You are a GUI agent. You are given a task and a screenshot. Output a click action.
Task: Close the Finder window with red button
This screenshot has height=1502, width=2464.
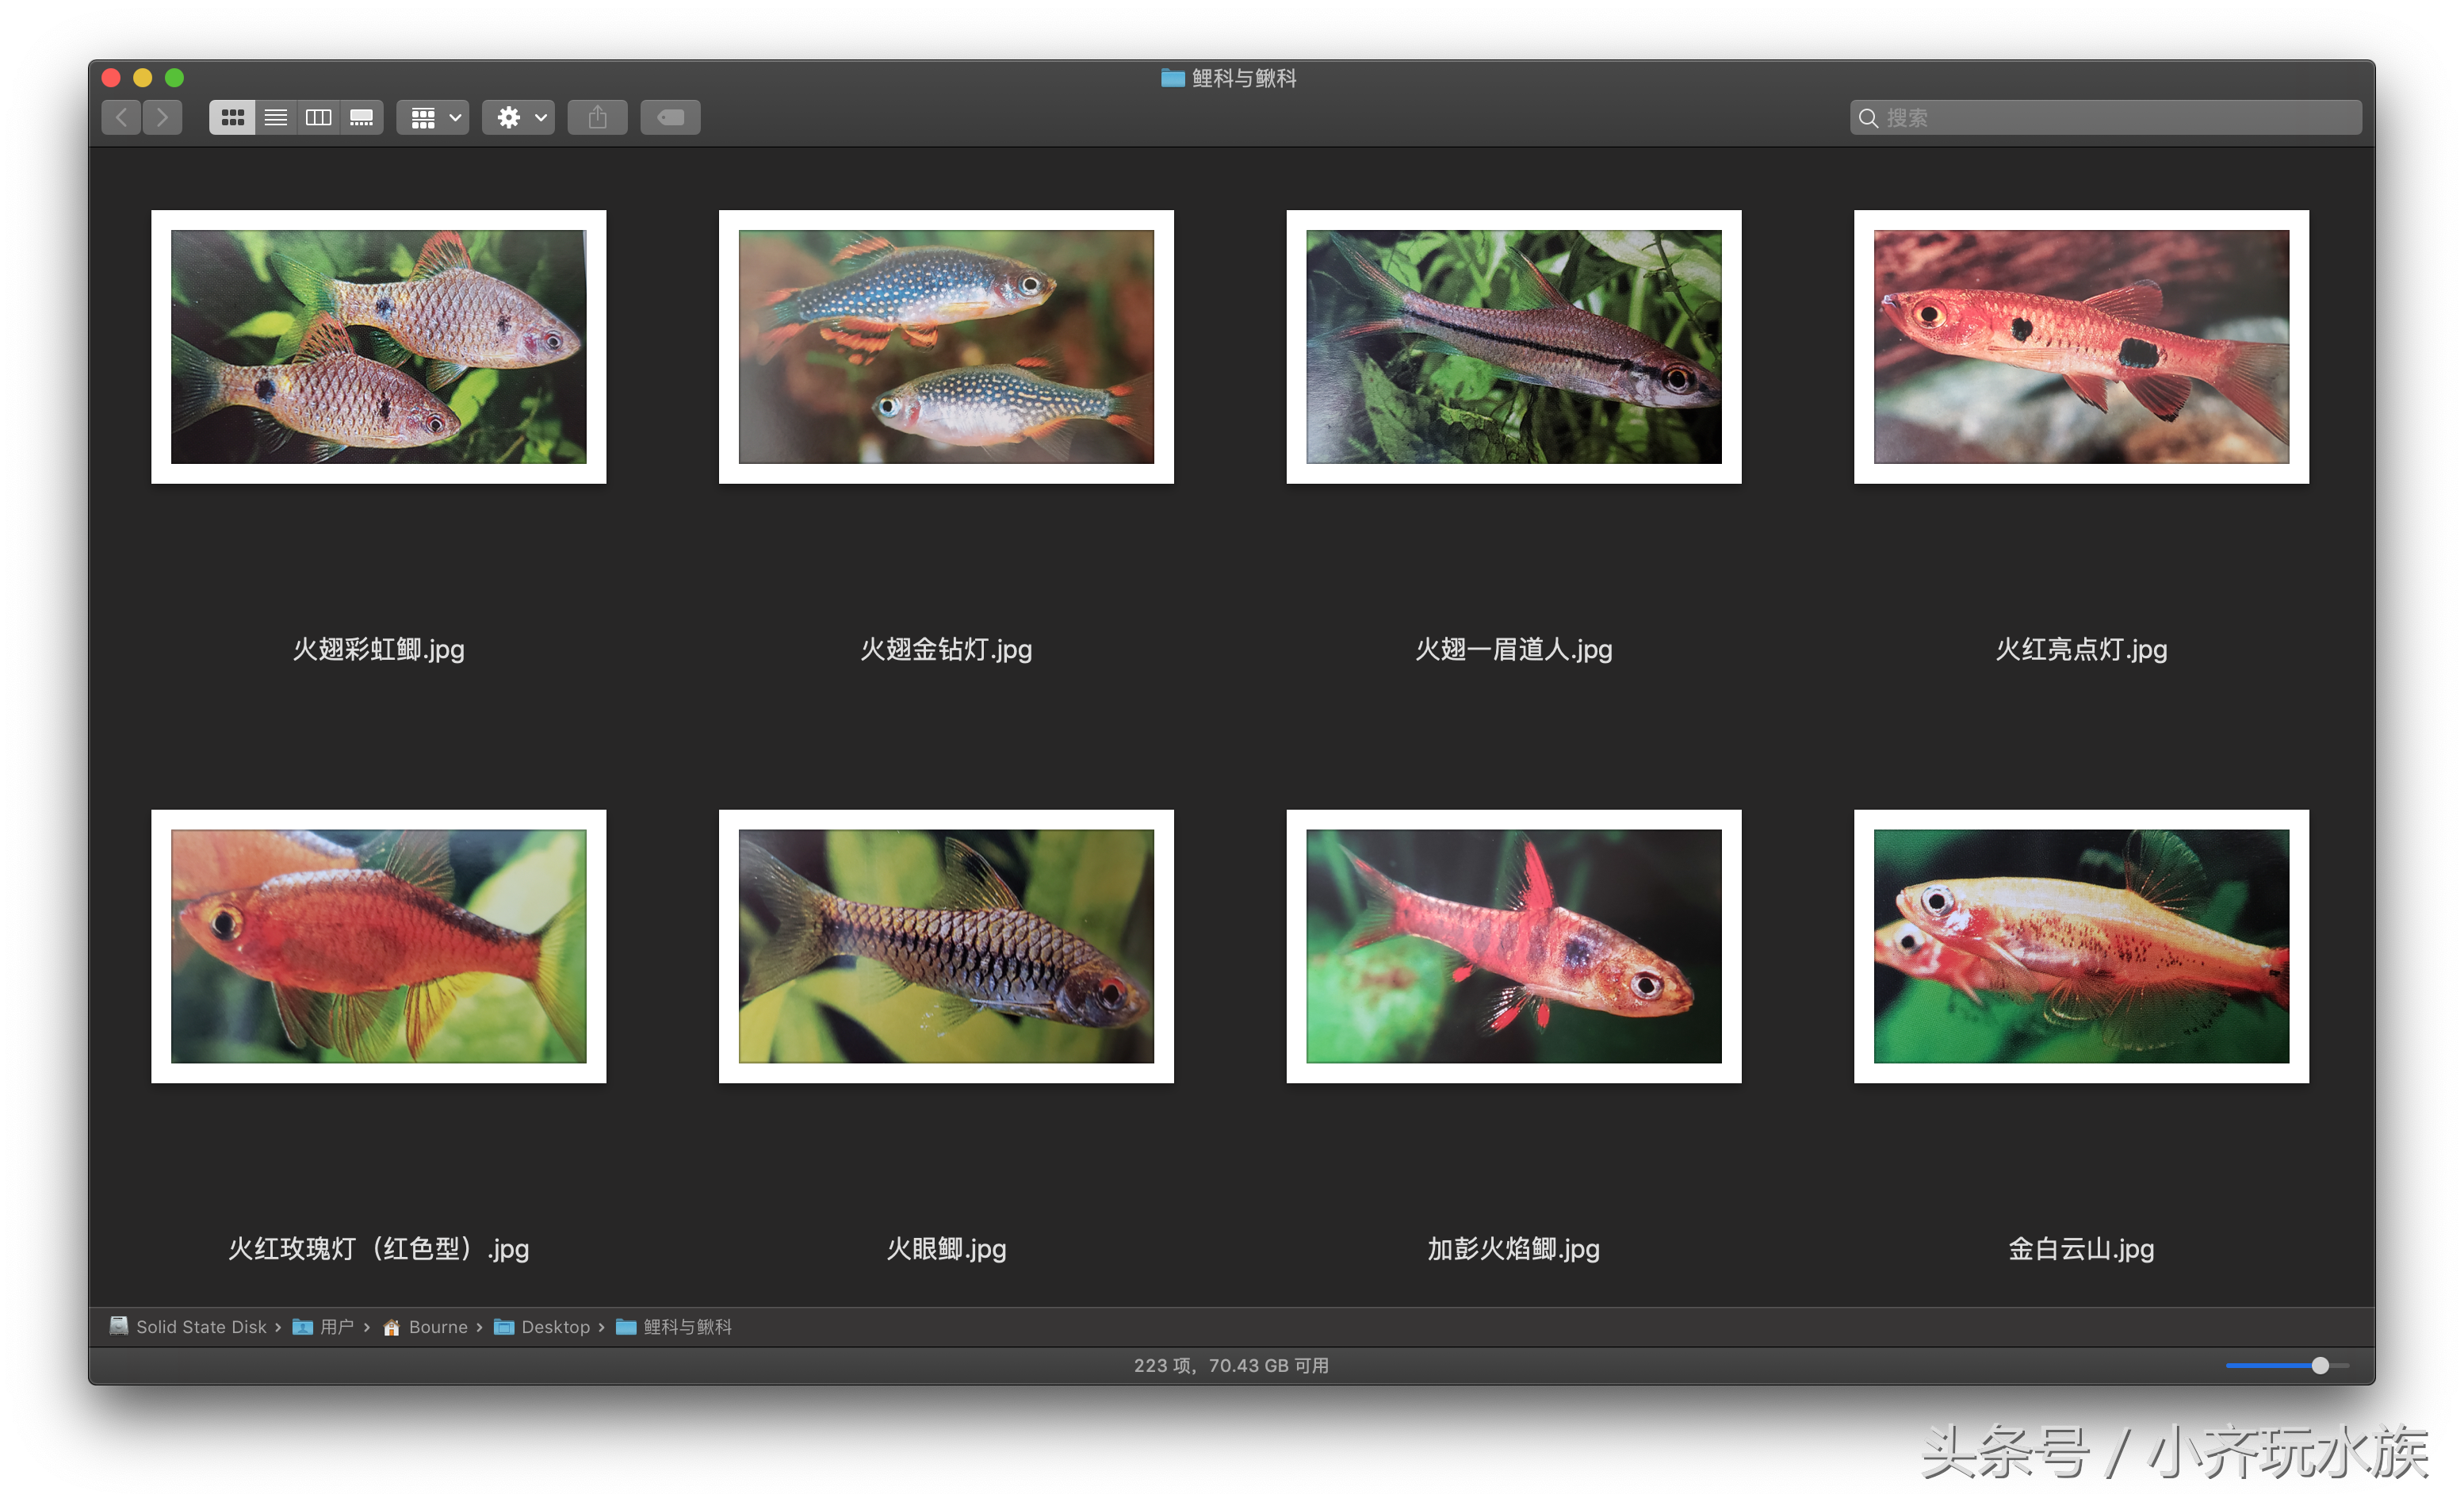[111, 78]
